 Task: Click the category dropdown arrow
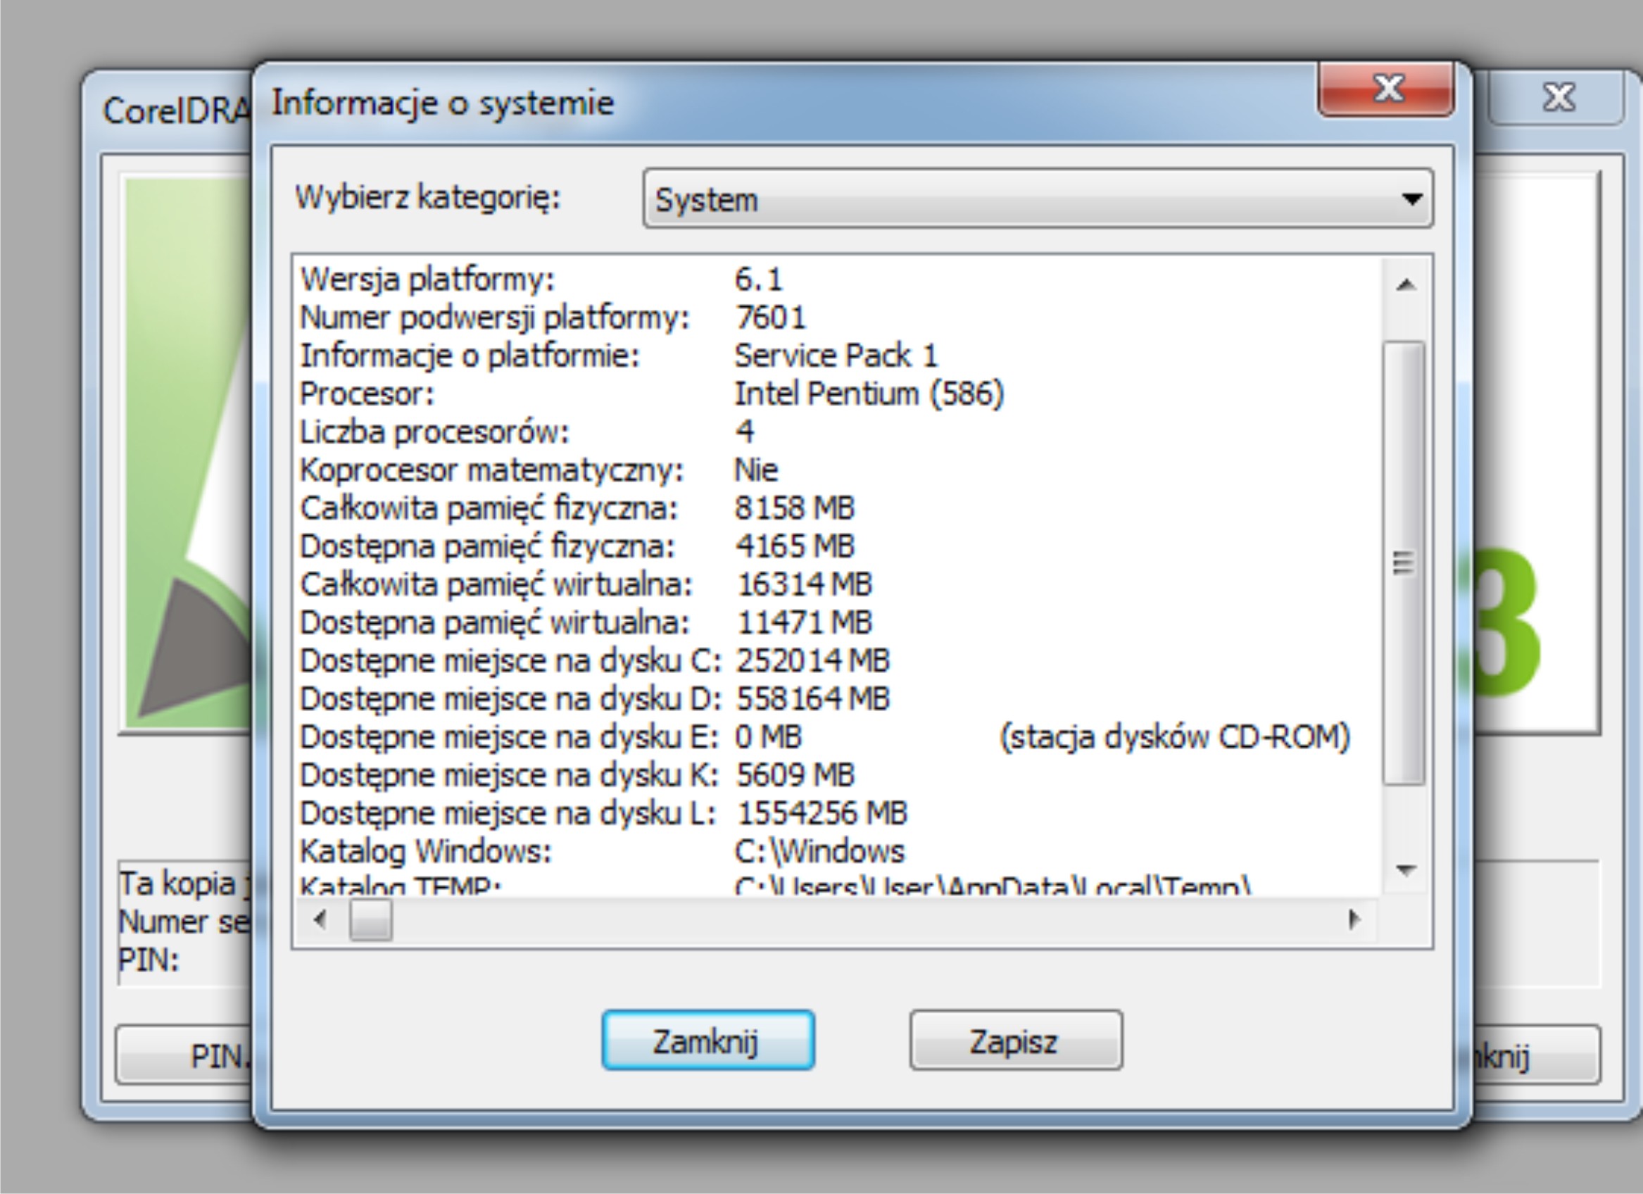click(x=1411, y=199)
